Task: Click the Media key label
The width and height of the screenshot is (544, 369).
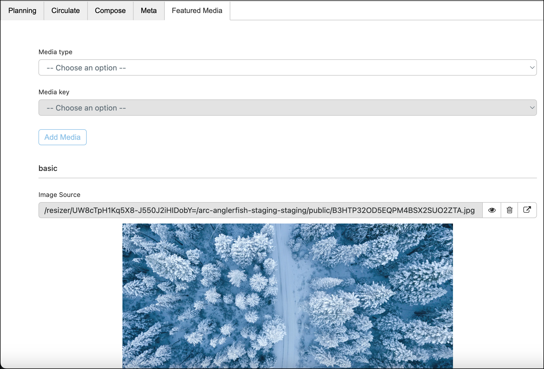Action: (54, 92)
